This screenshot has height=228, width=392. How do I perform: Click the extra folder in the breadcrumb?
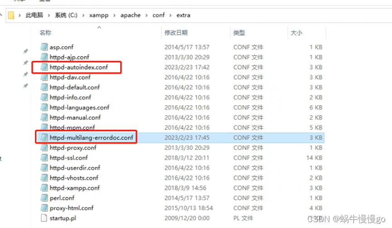pos(183,15)
